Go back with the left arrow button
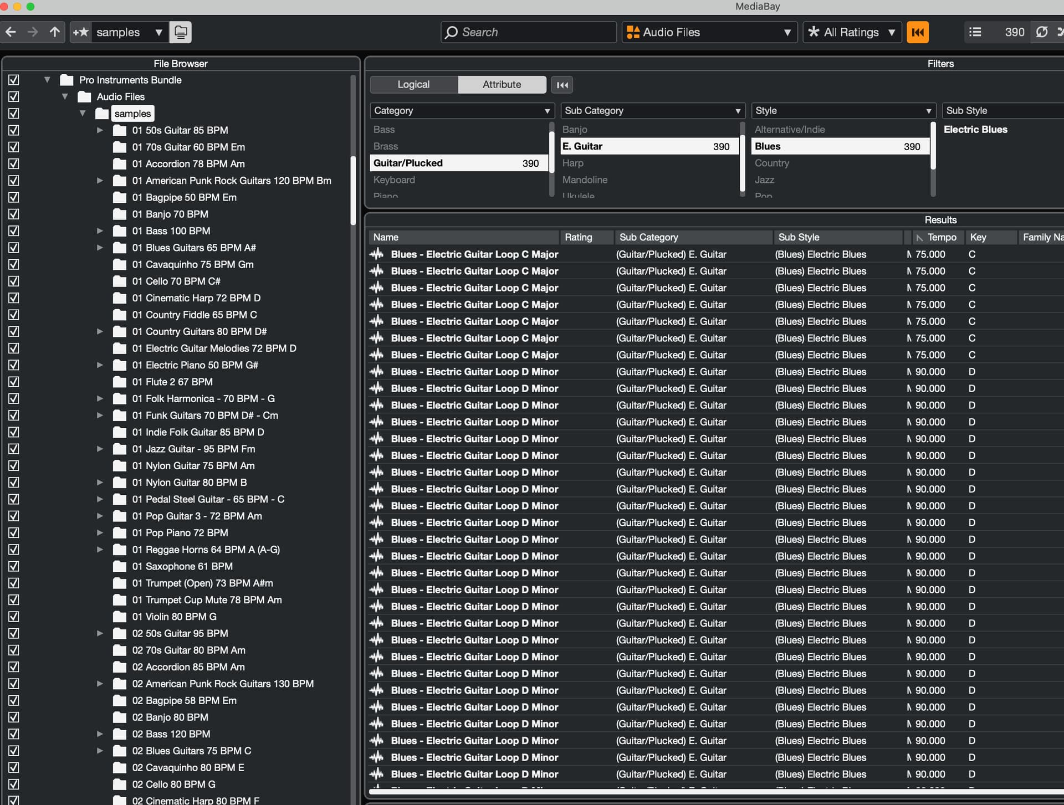The height and width of the screenshot is (805, 1064). pyautogui.click(x=11, y=32)
